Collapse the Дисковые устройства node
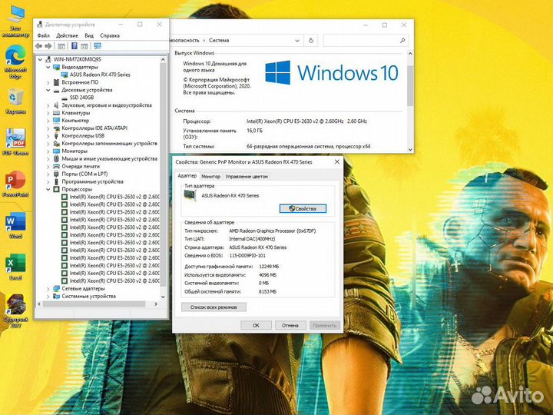 tap(48, 90)
